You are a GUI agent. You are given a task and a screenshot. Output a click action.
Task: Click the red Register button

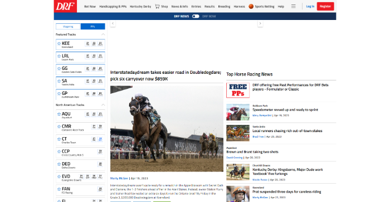tap(325, 7)
